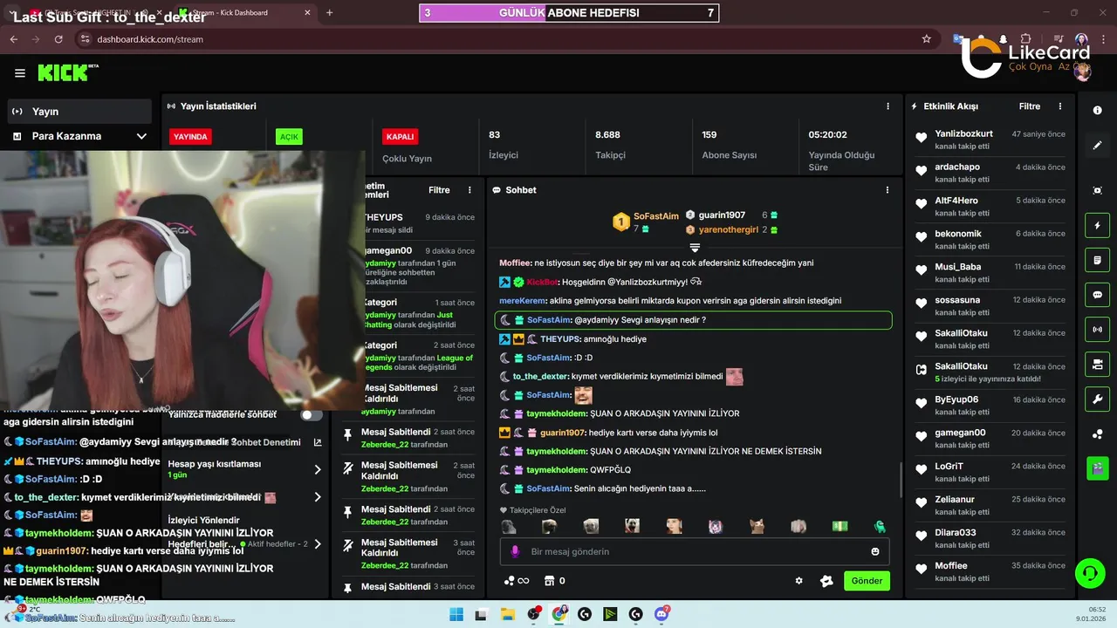Click the streamer webcam overlay

(x=182, y=280)
